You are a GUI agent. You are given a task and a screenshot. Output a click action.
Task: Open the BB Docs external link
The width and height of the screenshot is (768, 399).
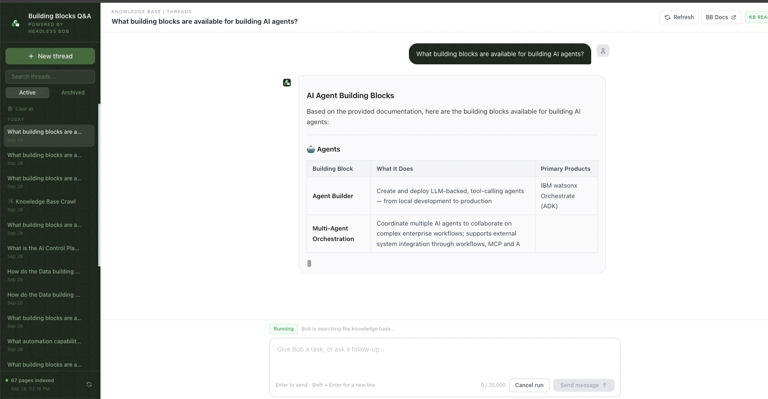(721, 17)
